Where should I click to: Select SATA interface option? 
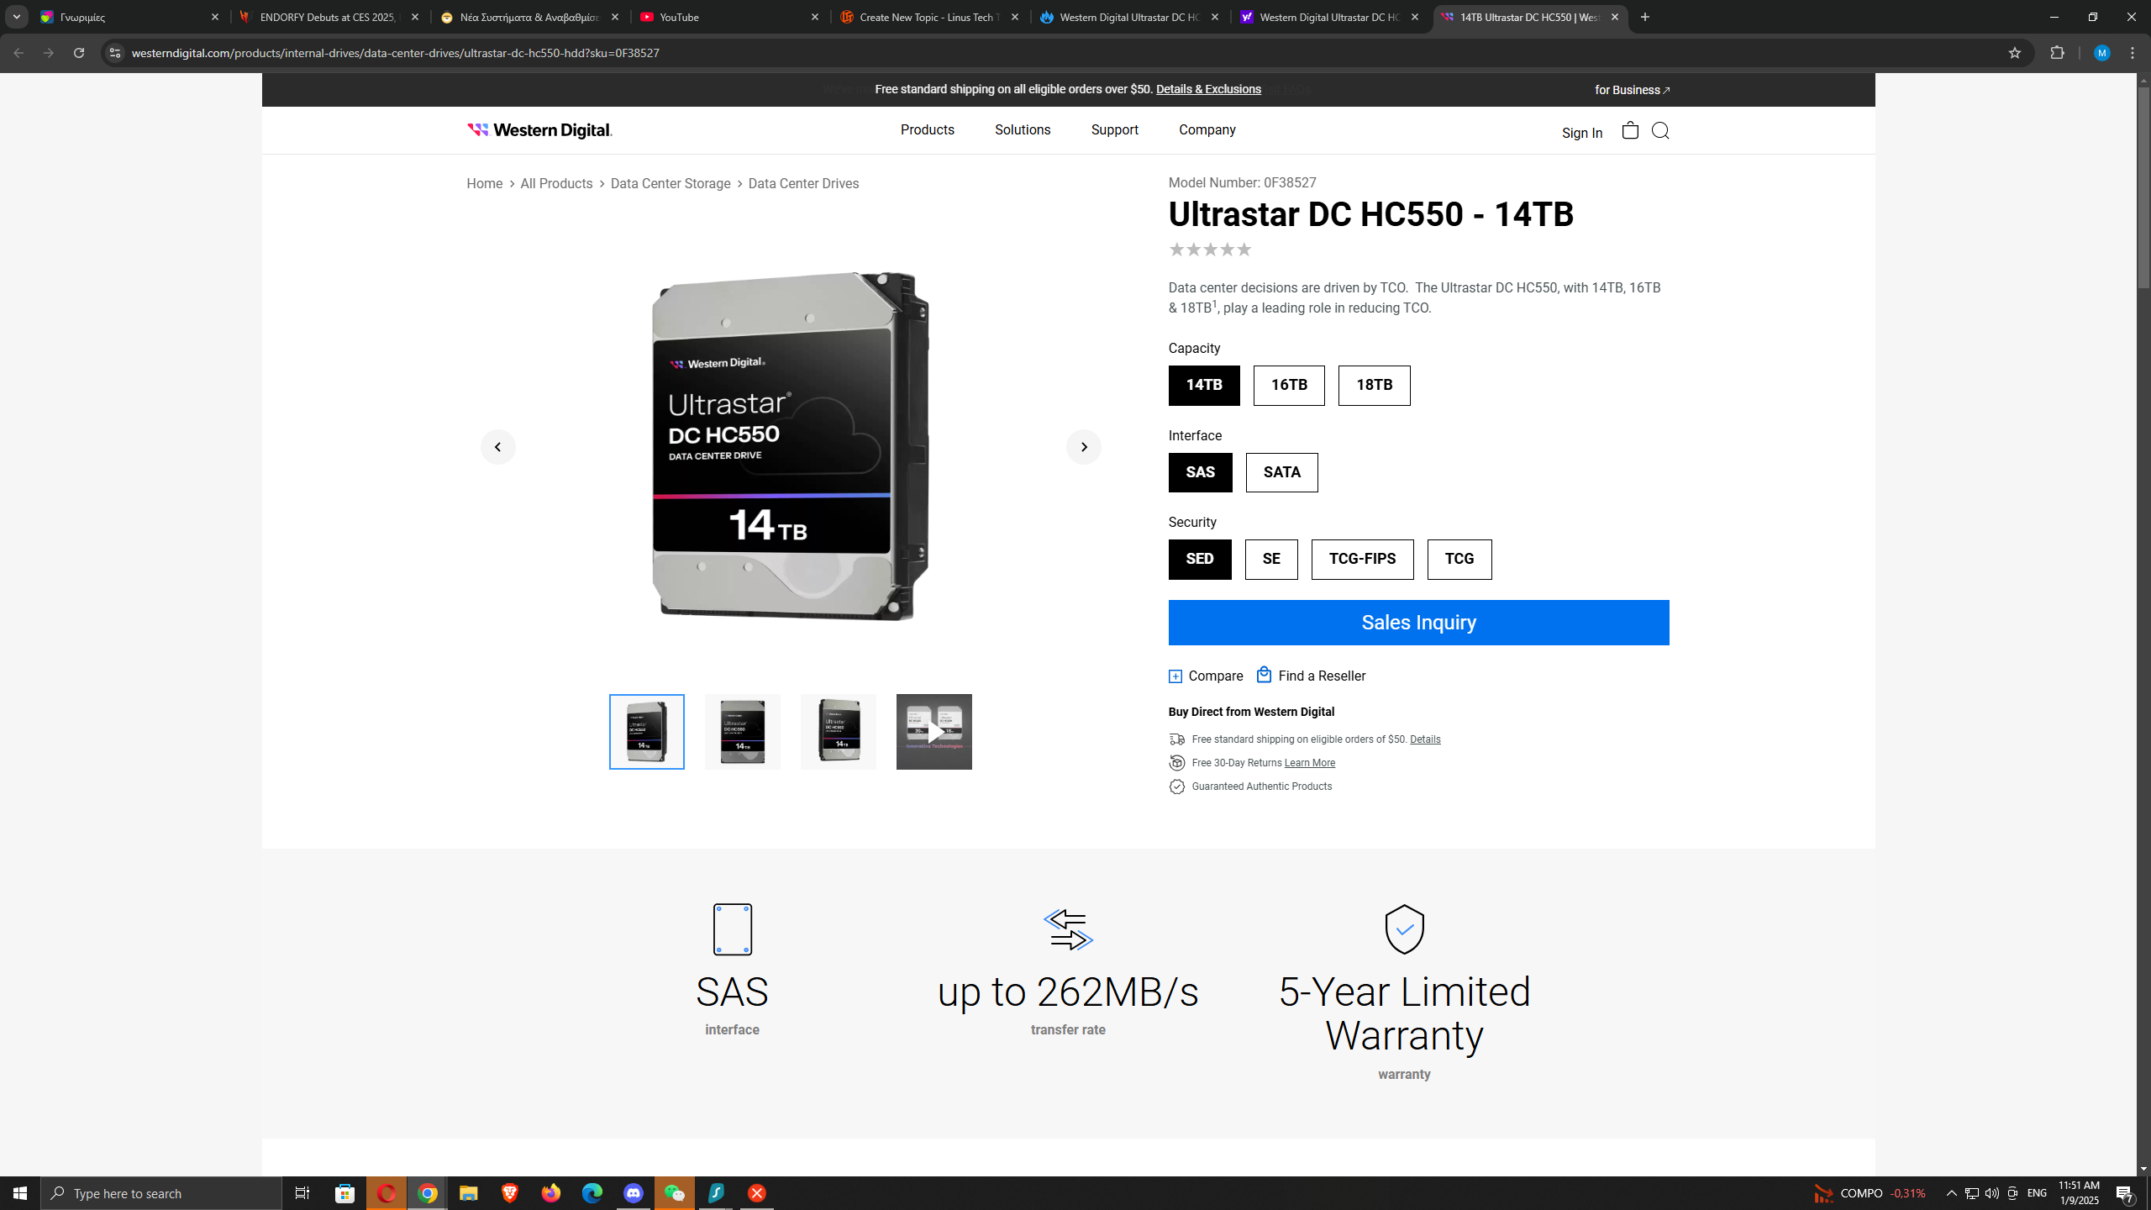[x=1282, y=472]
